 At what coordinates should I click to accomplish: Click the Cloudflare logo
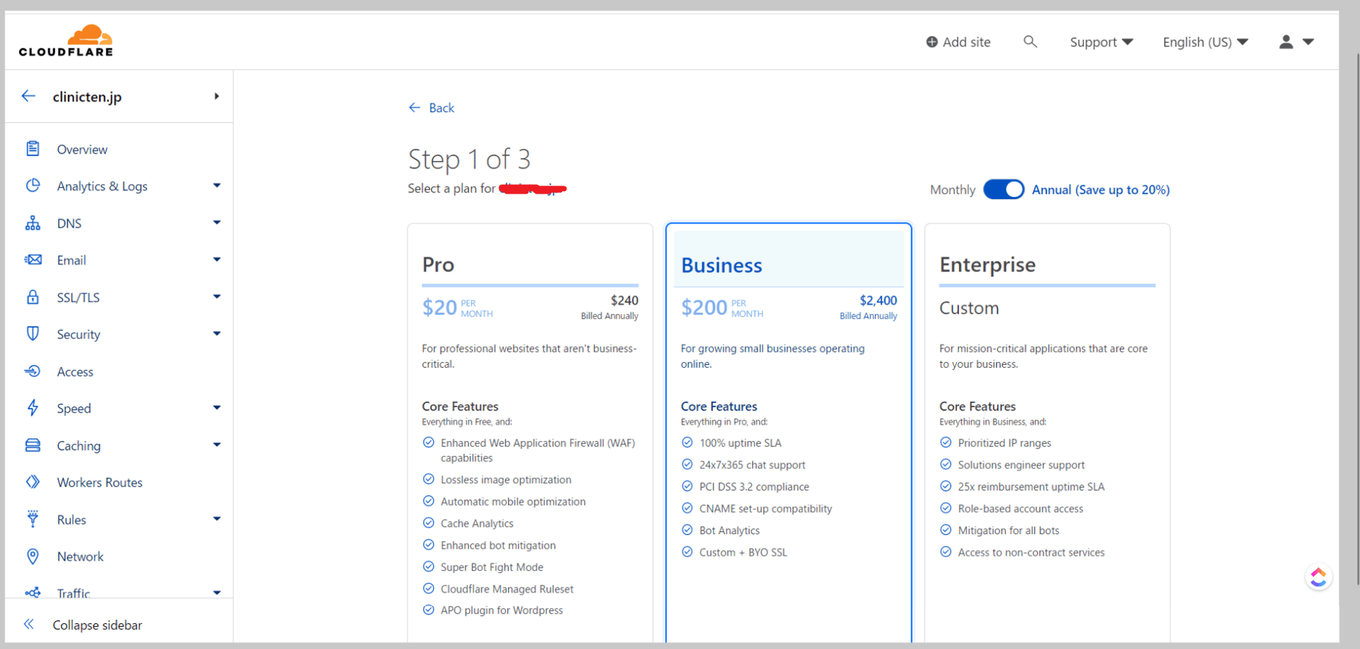coord(66,41)
